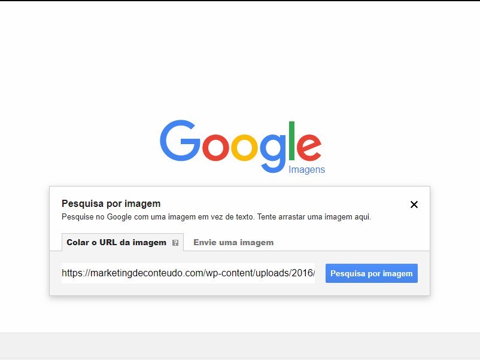Select the Colar o URL da imagem tab

tap(123, 242)
